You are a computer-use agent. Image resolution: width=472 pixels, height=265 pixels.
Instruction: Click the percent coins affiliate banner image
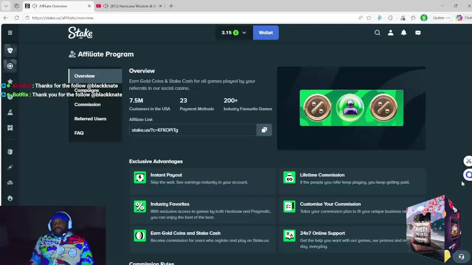(351, 108)
